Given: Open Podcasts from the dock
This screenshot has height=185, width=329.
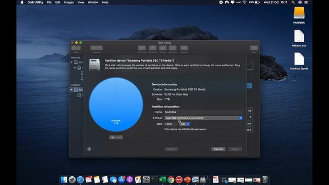Looking at the screenshot, I should 130,180.
